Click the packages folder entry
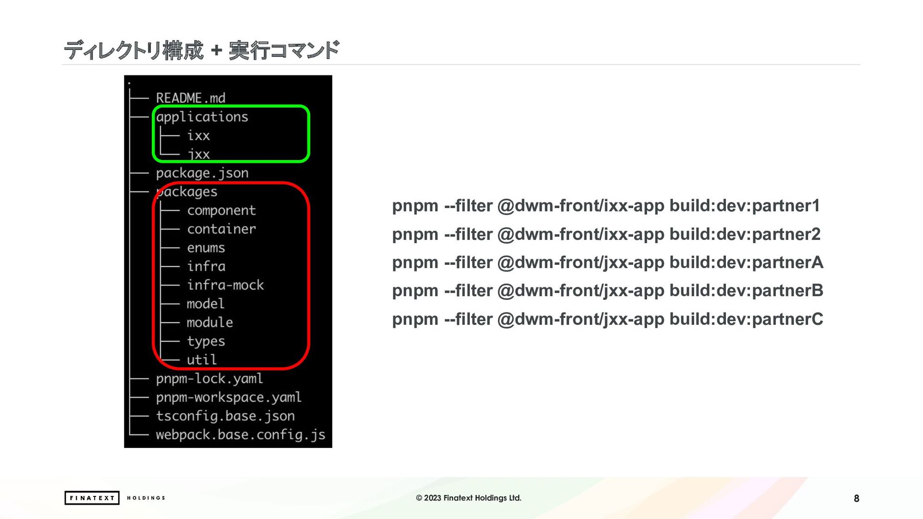 tap(187, 192)
